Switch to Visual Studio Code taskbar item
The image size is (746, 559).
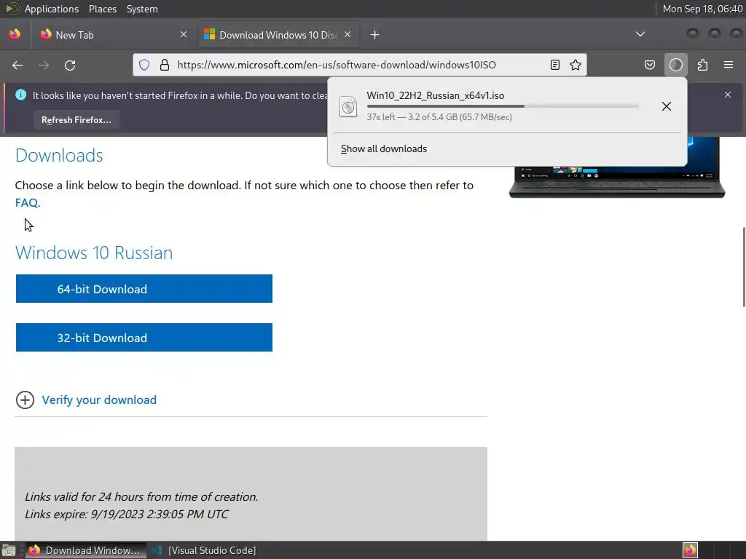(x=204, y=550)
